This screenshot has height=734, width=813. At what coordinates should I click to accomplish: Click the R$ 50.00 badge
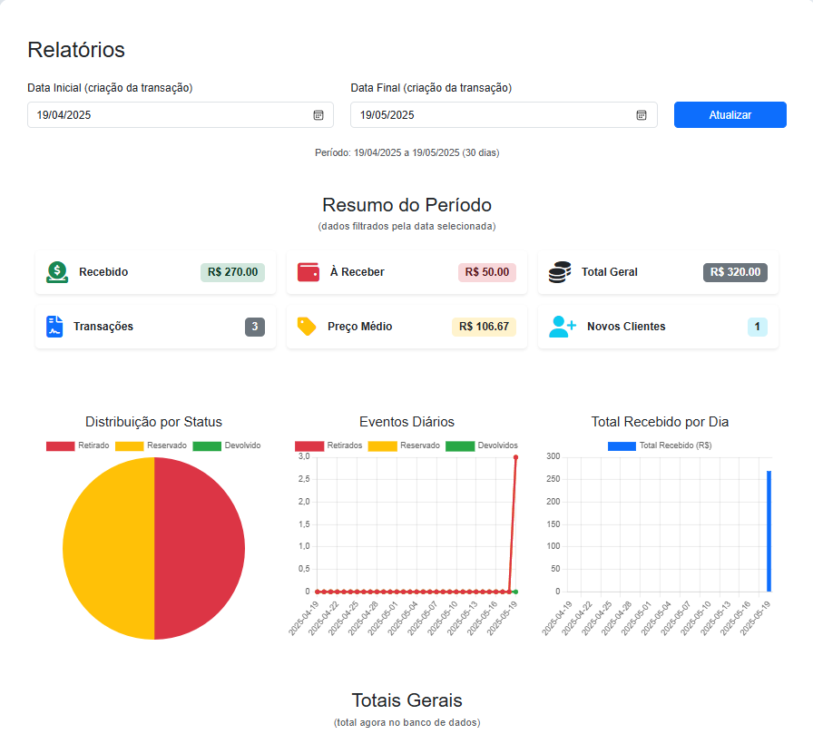(487, 272)
